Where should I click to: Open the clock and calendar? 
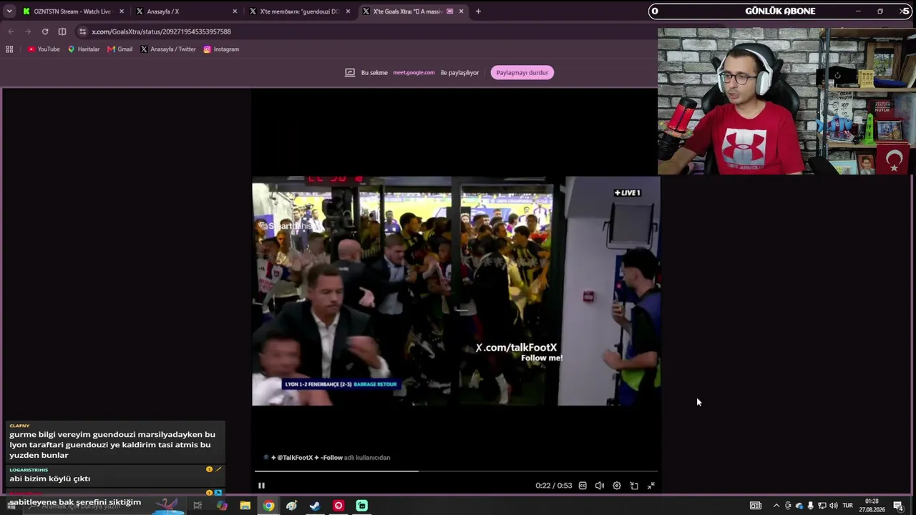click(872, 506)
